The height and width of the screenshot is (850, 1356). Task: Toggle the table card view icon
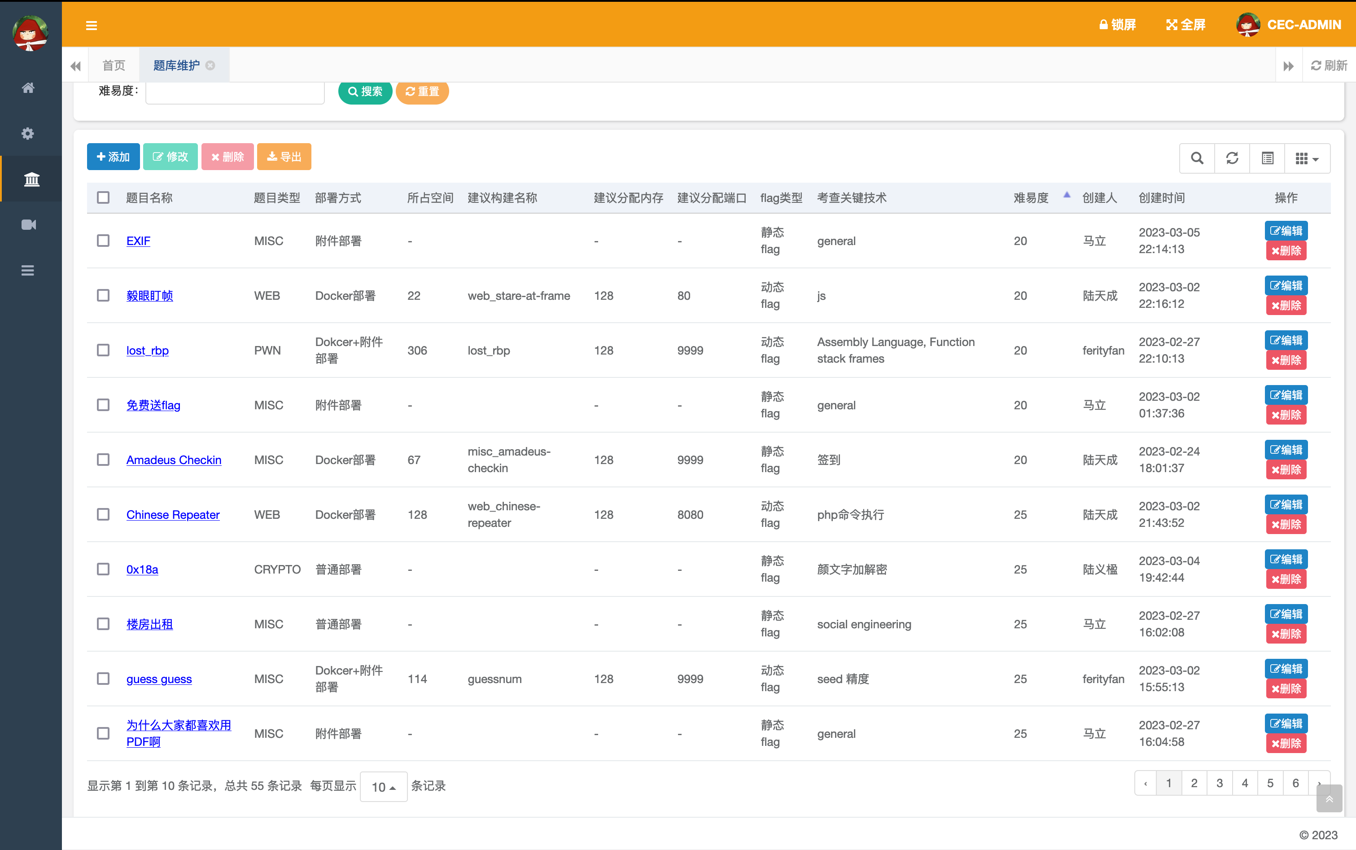click(1267, 158)
